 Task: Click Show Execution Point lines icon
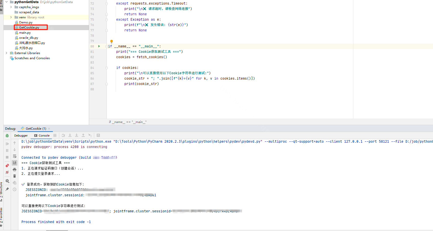pos(55,136)
